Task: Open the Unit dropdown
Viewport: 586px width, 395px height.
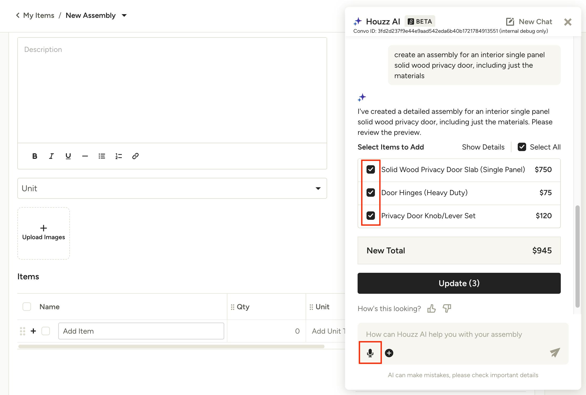Action: [172, 188]
